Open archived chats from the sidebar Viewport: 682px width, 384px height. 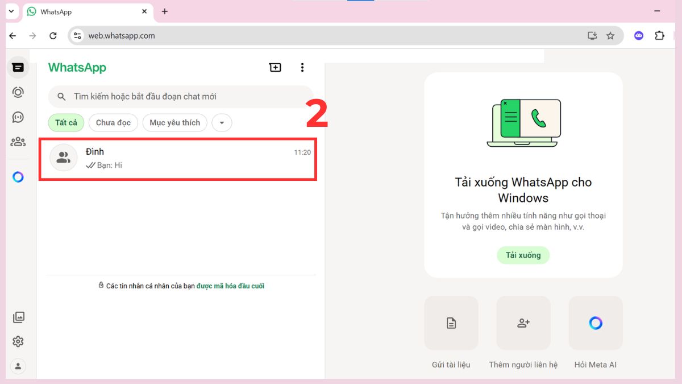tap(18, 317)
